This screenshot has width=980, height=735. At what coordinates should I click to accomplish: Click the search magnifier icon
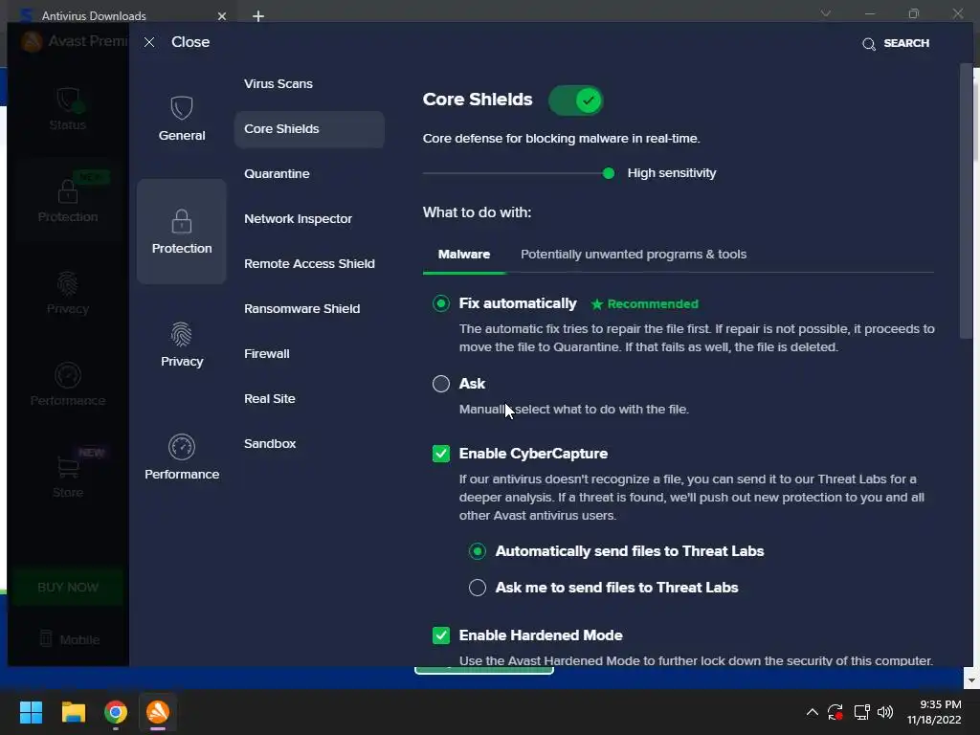pyautogui.click(x=869, y=44)
